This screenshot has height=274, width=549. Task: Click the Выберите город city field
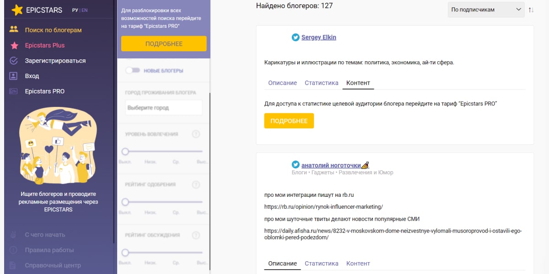pyautogui.click(x=163, y=108)
